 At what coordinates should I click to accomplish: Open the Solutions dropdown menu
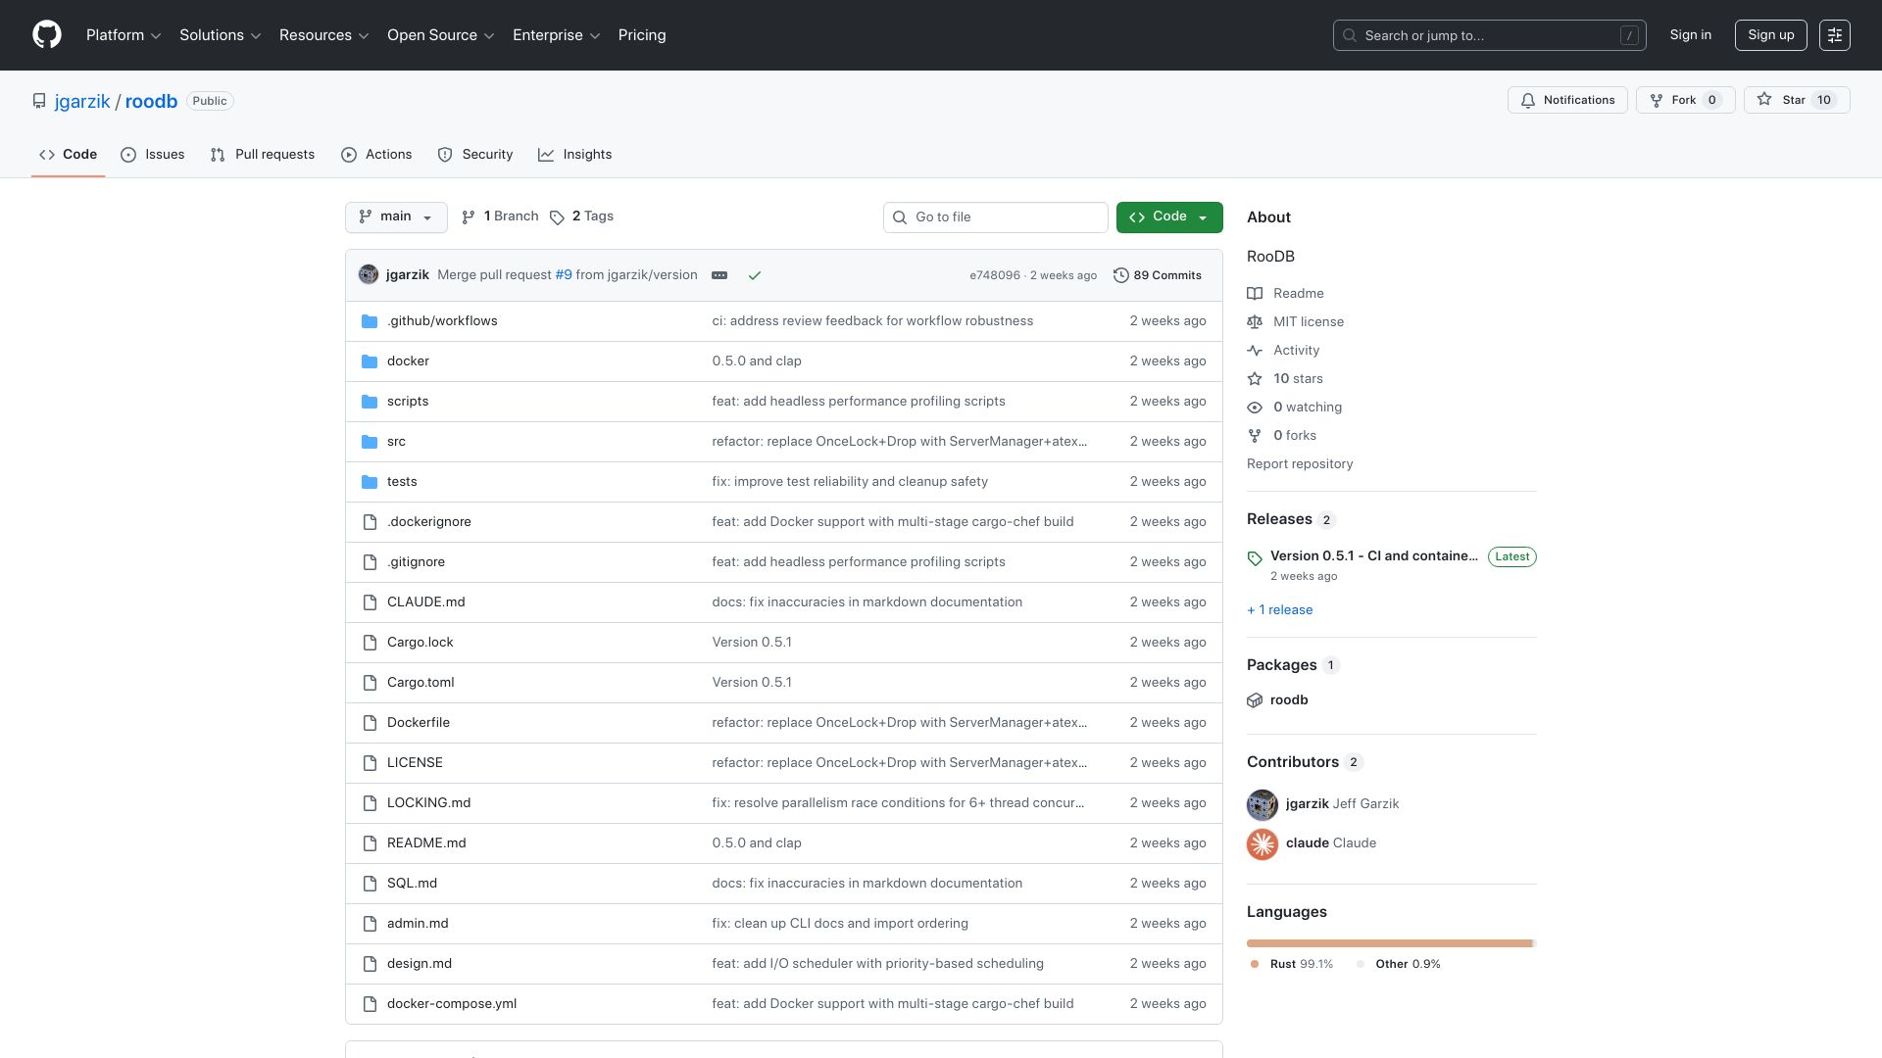click(221, 35)
